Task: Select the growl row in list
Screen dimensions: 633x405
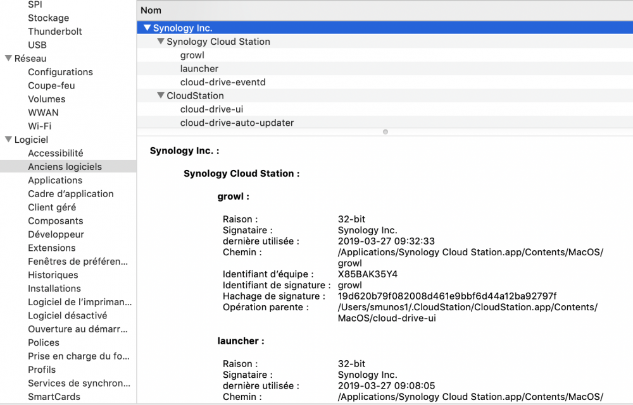Action: pos(192,55)
